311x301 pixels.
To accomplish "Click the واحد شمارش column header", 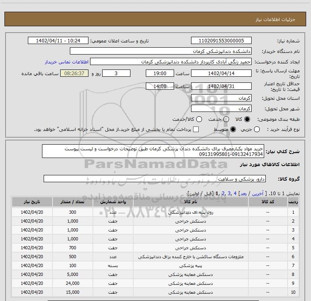I will [113, 202].
